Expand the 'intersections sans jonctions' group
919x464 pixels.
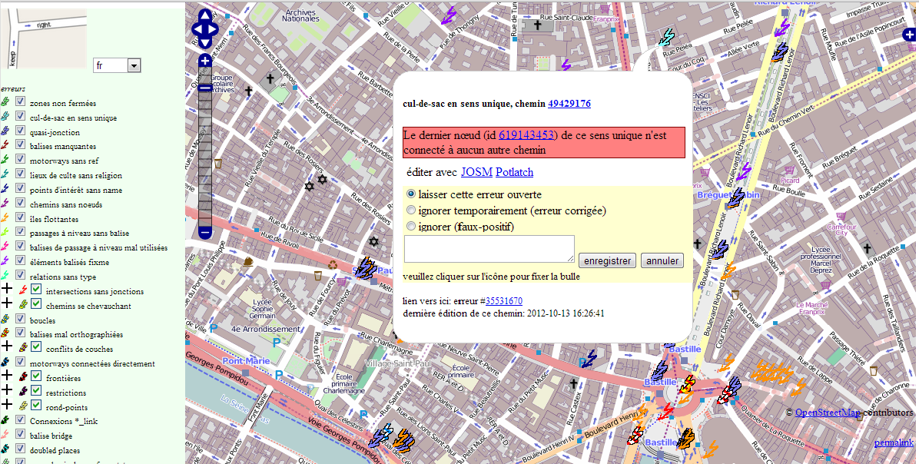(8, 291)
